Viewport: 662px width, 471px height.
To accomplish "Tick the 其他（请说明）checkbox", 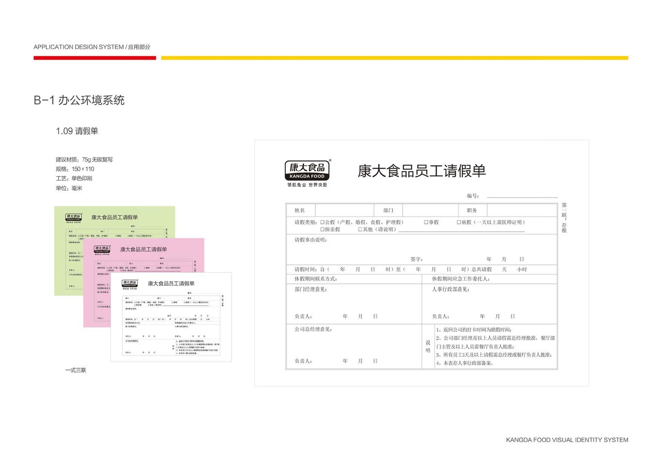I will pyautogui.click(x=360, y=230).
